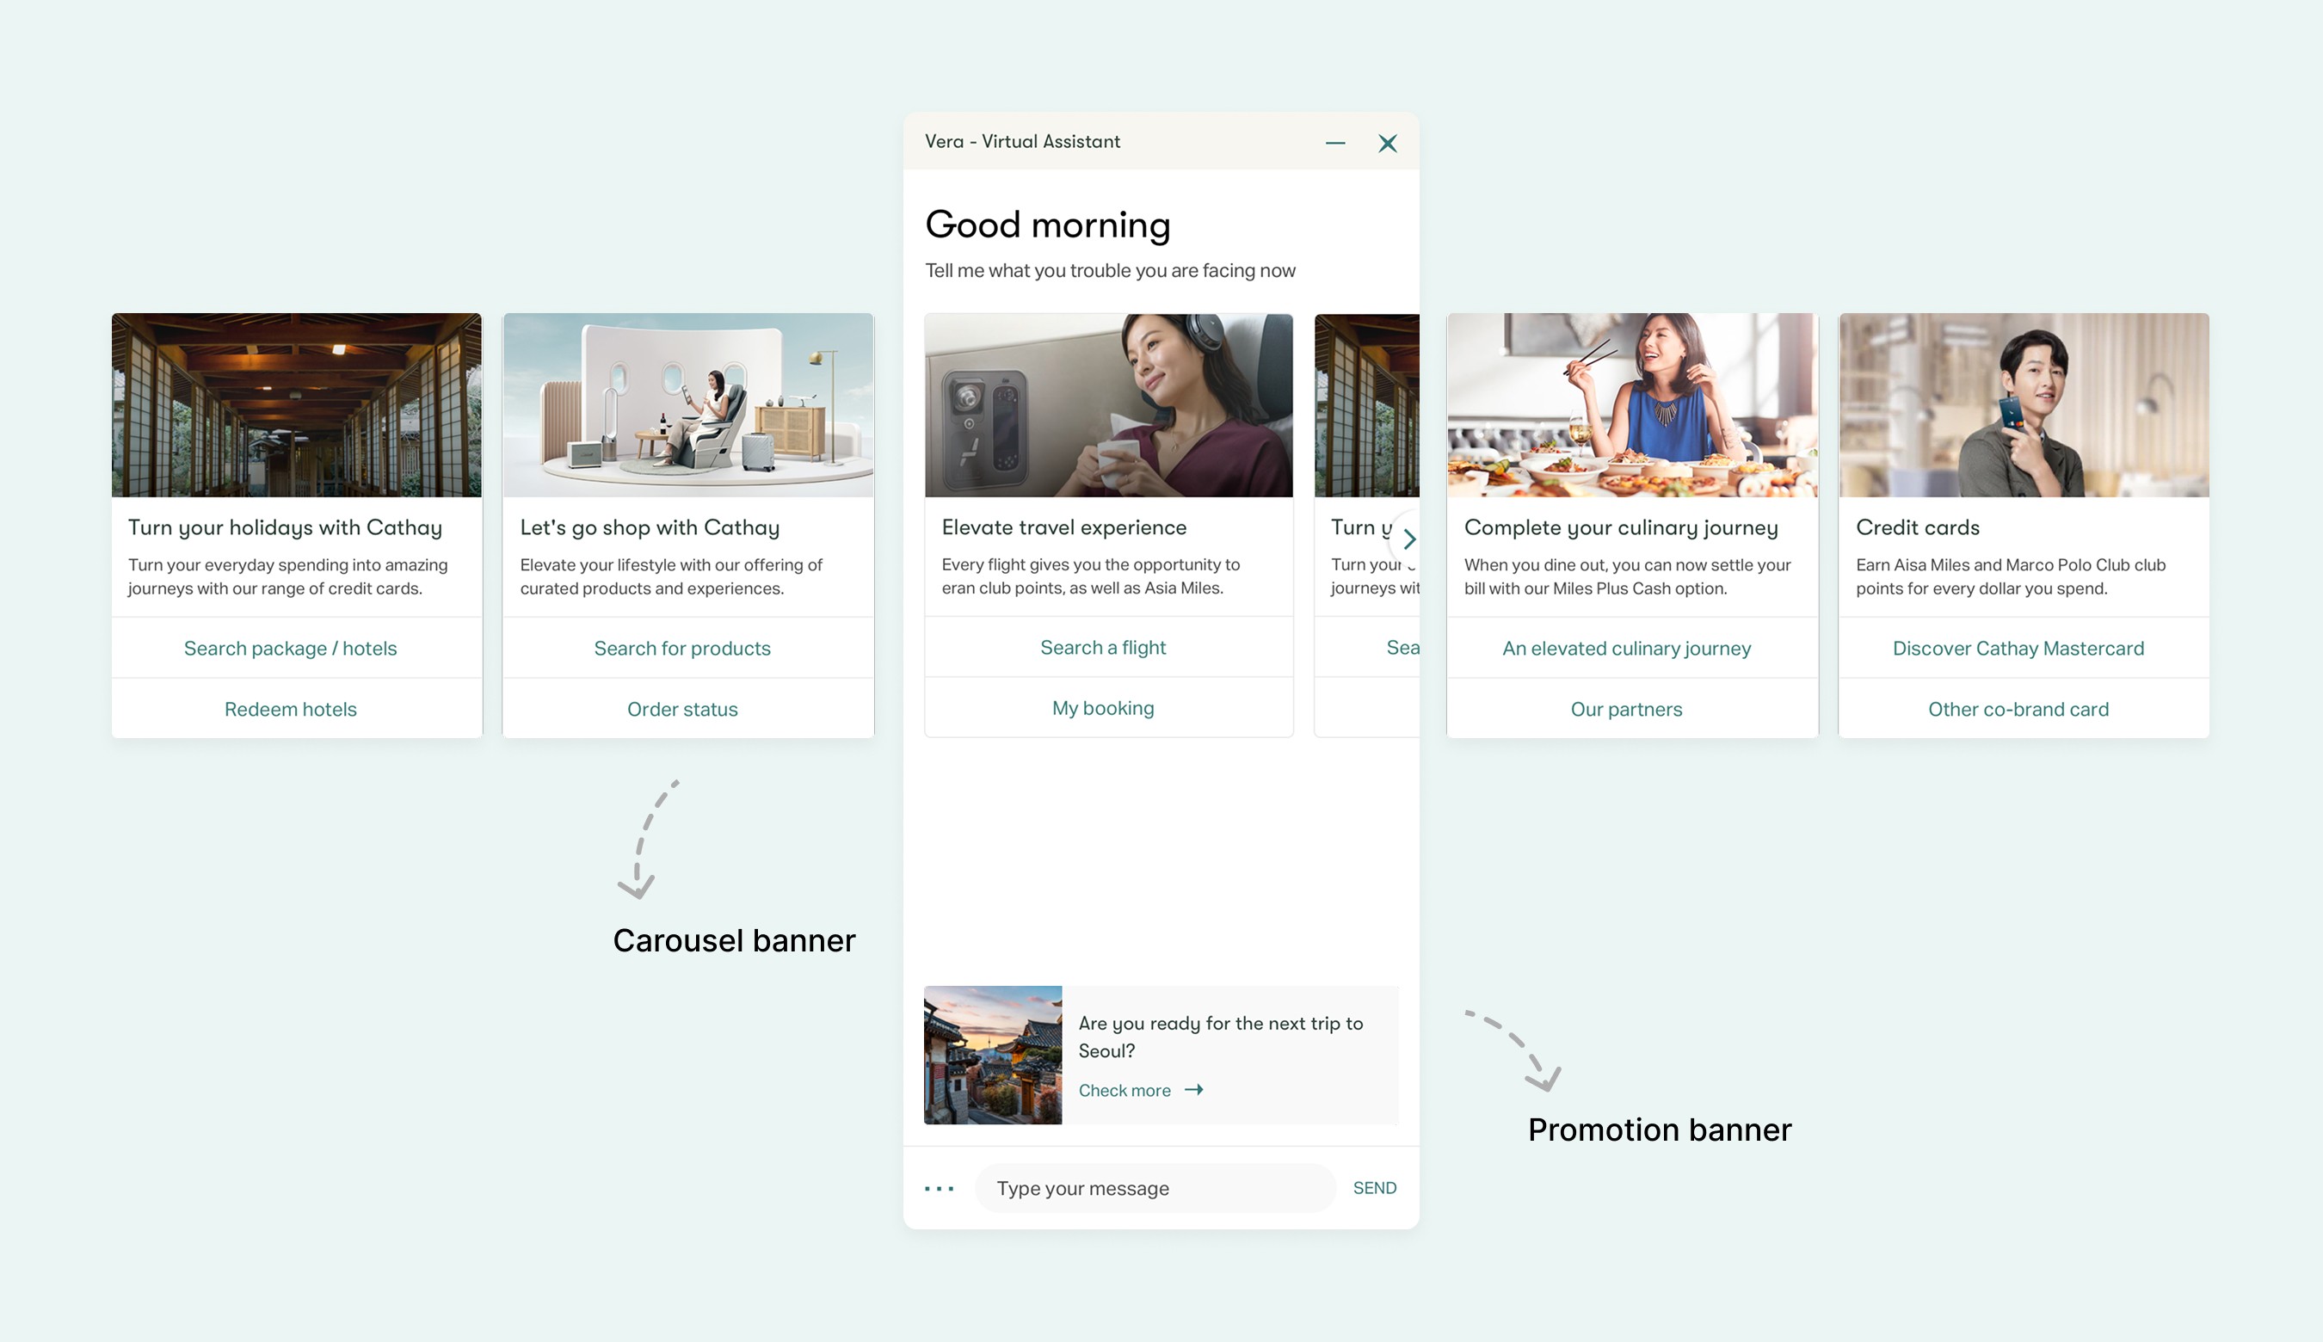Close the Vera Virtual Assistant chat

(1387, 143)
